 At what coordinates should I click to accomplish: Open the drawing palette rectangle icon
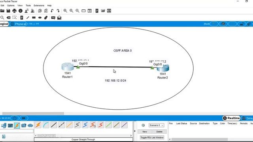coord(83,11)
